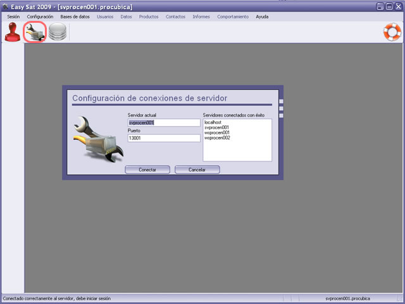Open the Bases de datos menu
Viewport: 405px width, 304px height.
(x=75, y=16)
